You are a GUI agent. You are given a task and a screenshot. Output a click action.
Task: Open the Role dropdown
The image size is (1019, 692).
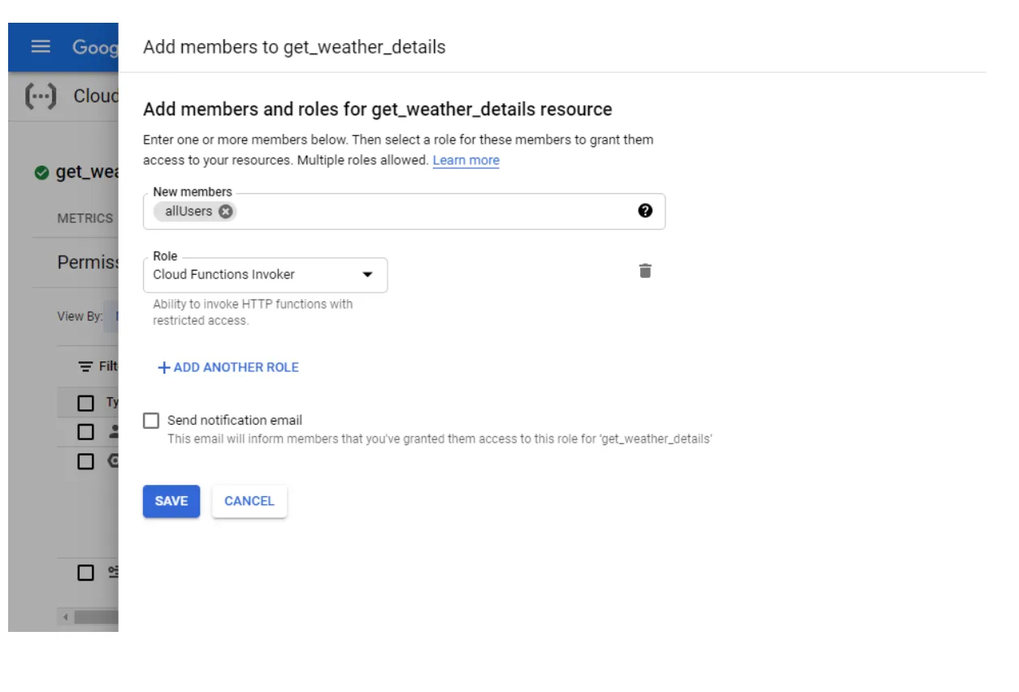coord(268,275)
